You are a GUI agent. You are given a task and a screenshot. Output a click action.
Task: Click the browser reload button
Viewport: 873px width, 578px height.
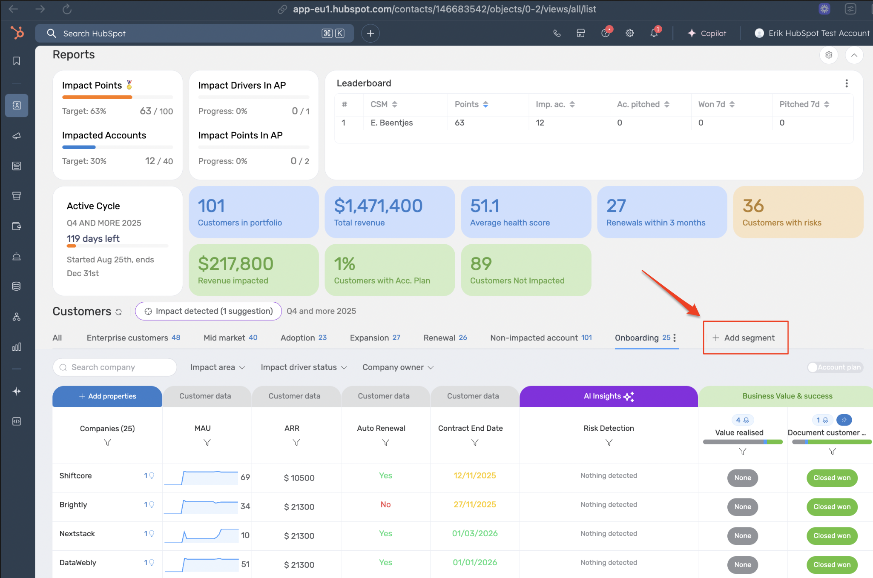(x=67, y=9)
